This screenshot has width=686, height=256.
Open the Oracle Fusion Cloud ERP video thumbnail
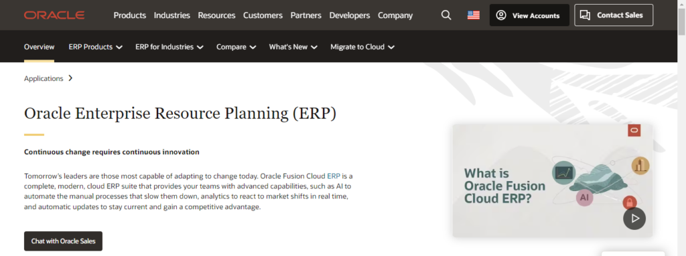pyautogui.click(x=553, y=181)
